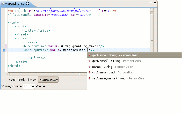Screen dimensions: 182x114
Task: Maximize the editor pane
Action: pos(155,3)
